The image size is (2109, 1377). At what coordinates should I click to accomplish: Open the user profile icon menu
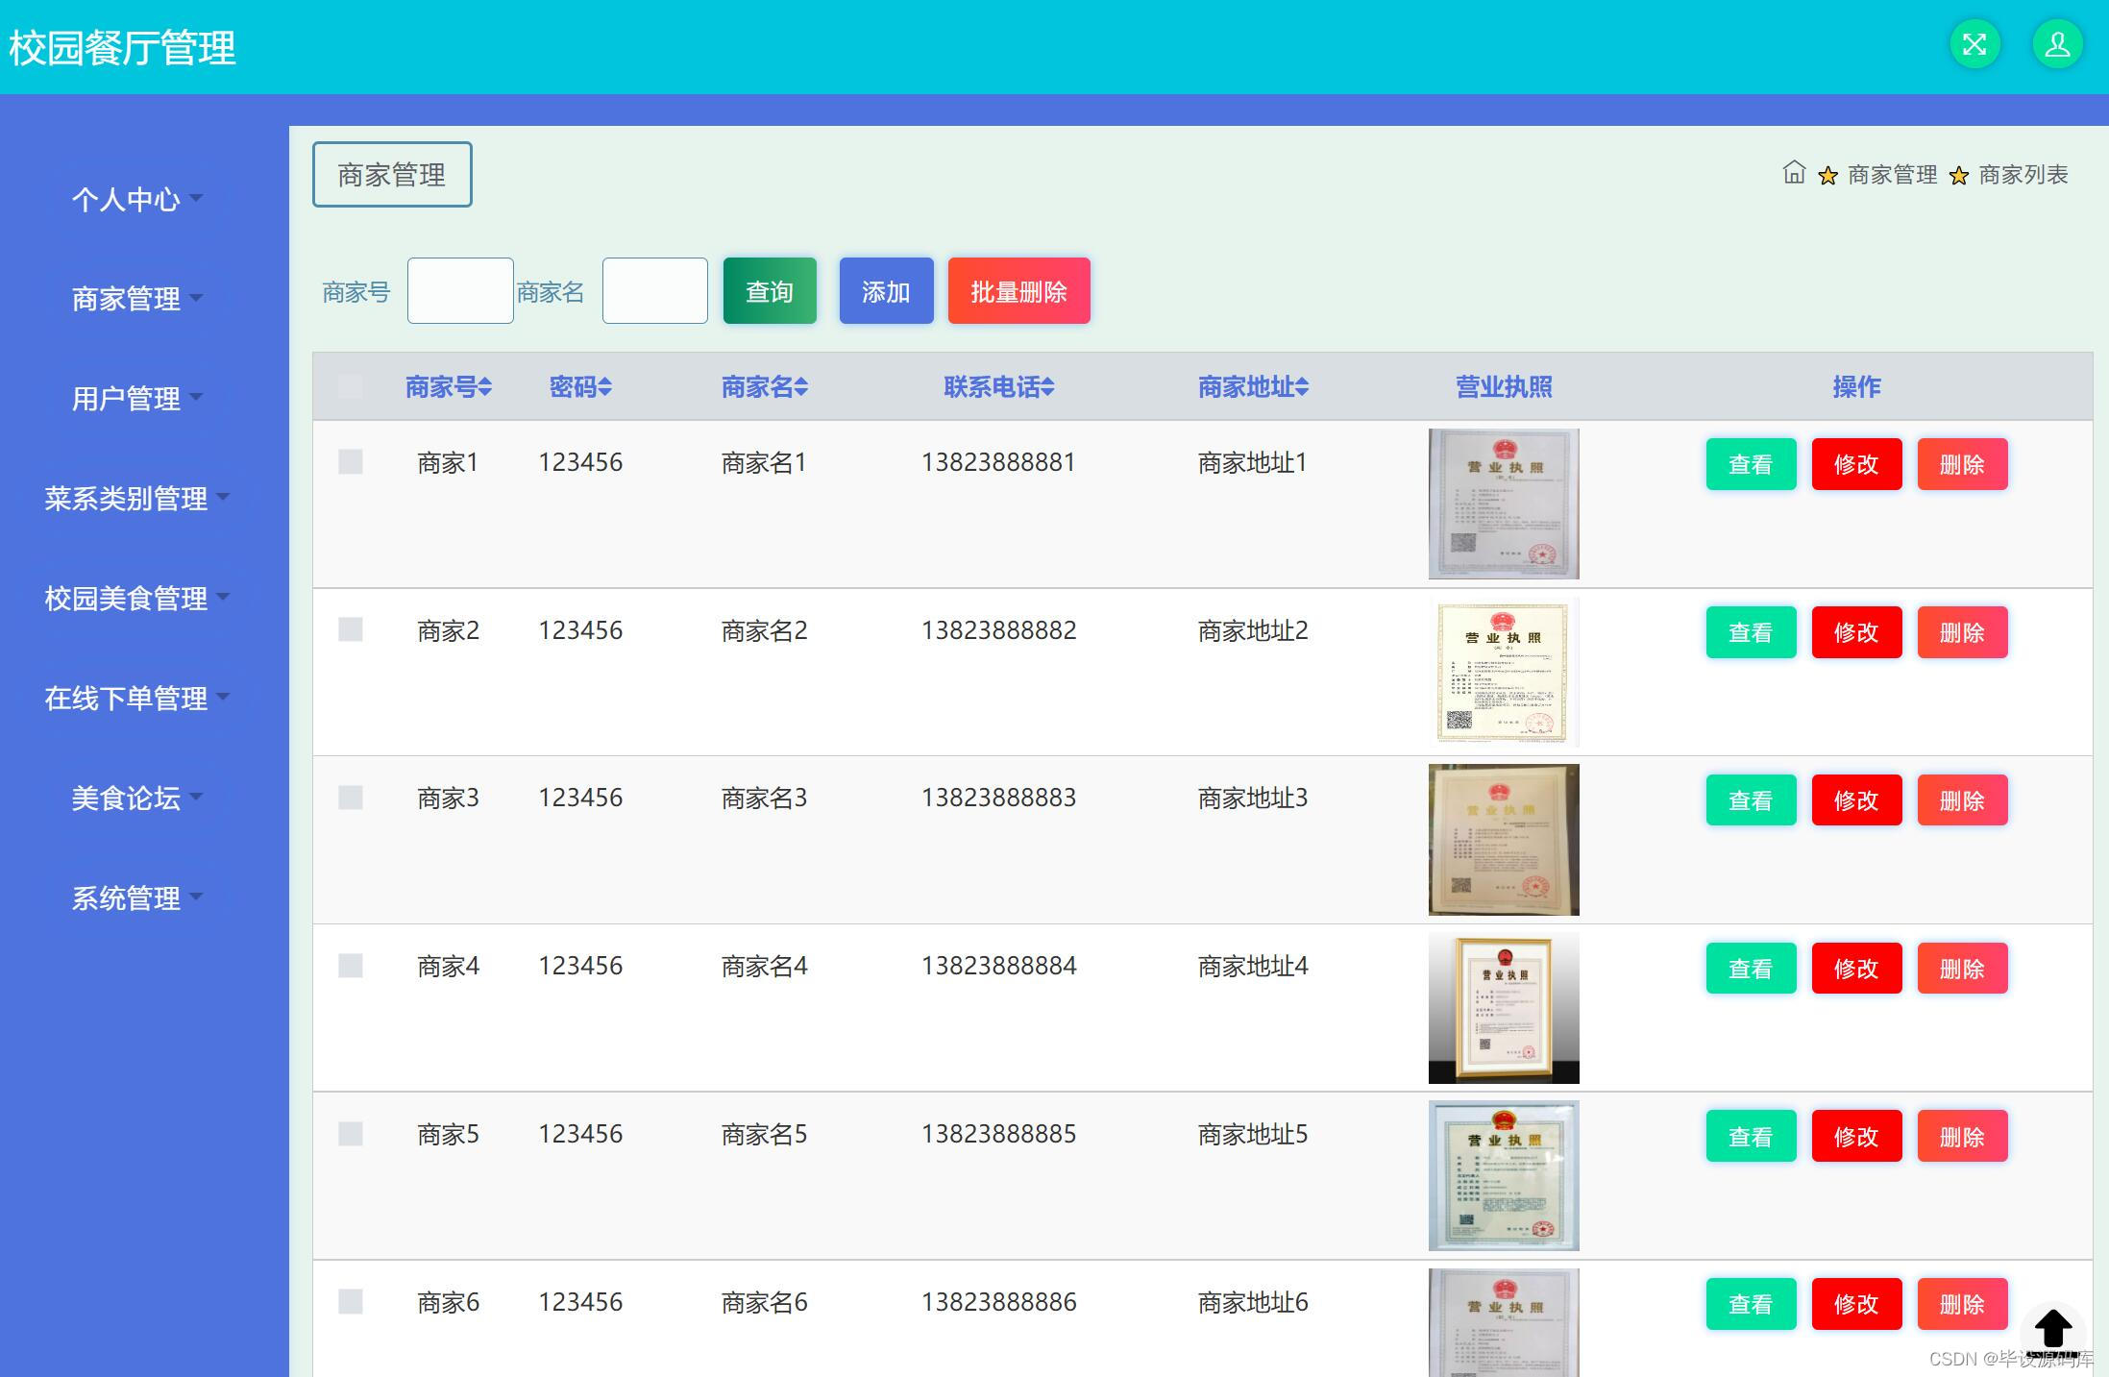tap(2057, 44)
